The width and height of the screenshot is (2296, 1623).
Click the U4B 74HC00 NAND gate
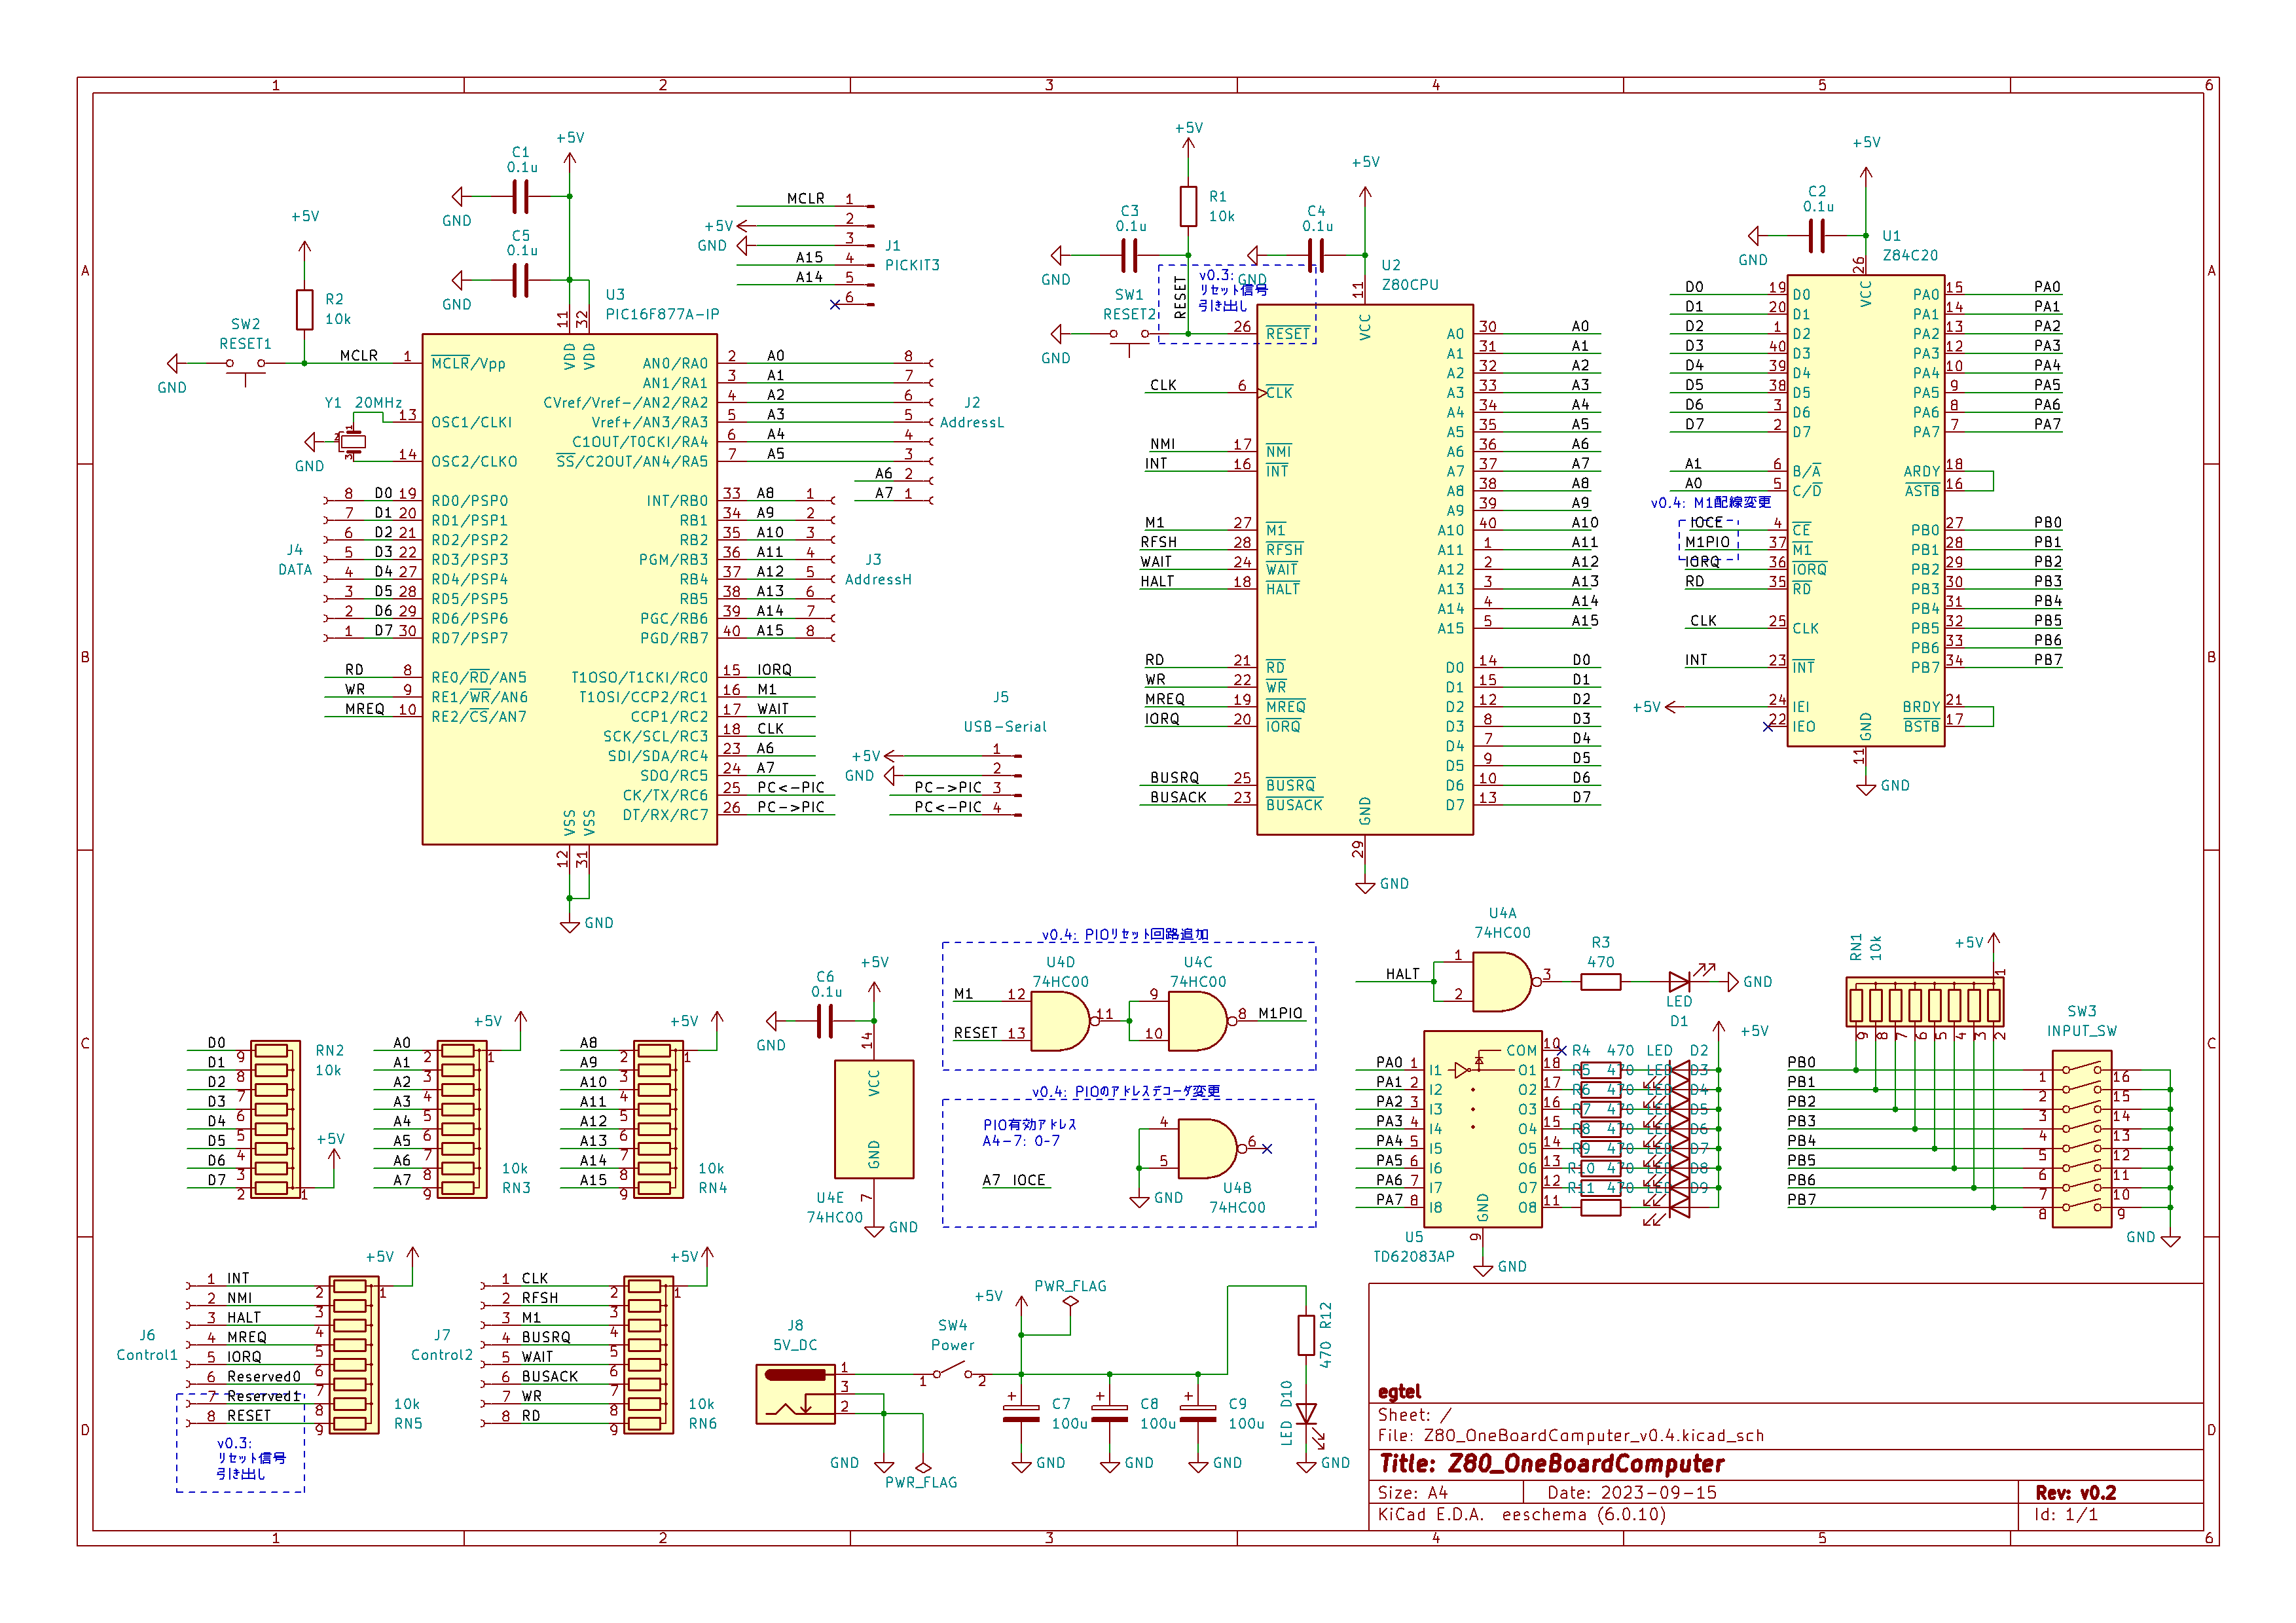coord(1207,1149)
